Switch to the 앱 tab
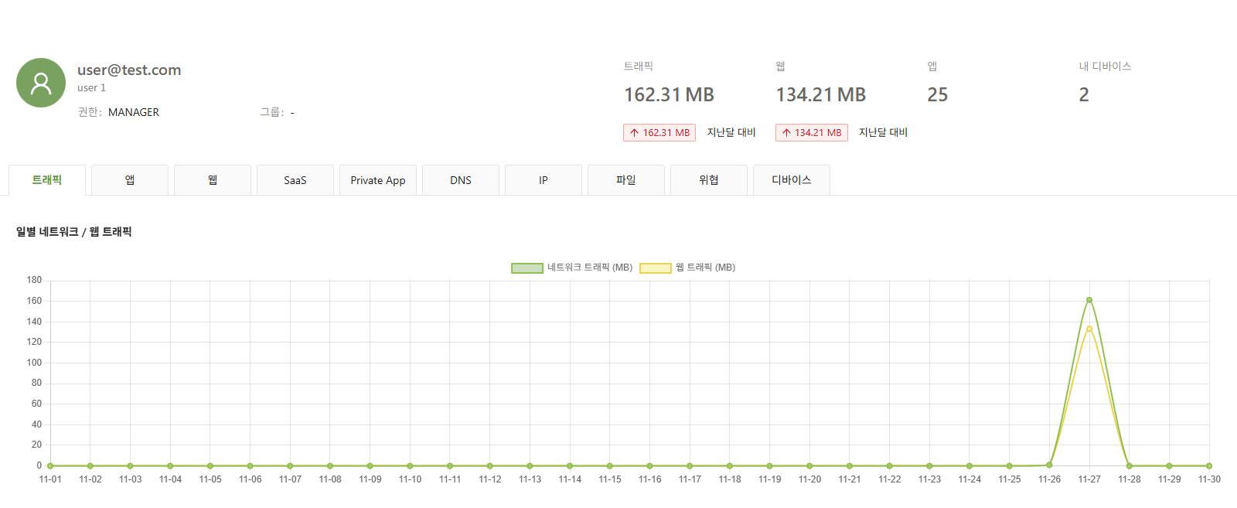 pos(130,180)
